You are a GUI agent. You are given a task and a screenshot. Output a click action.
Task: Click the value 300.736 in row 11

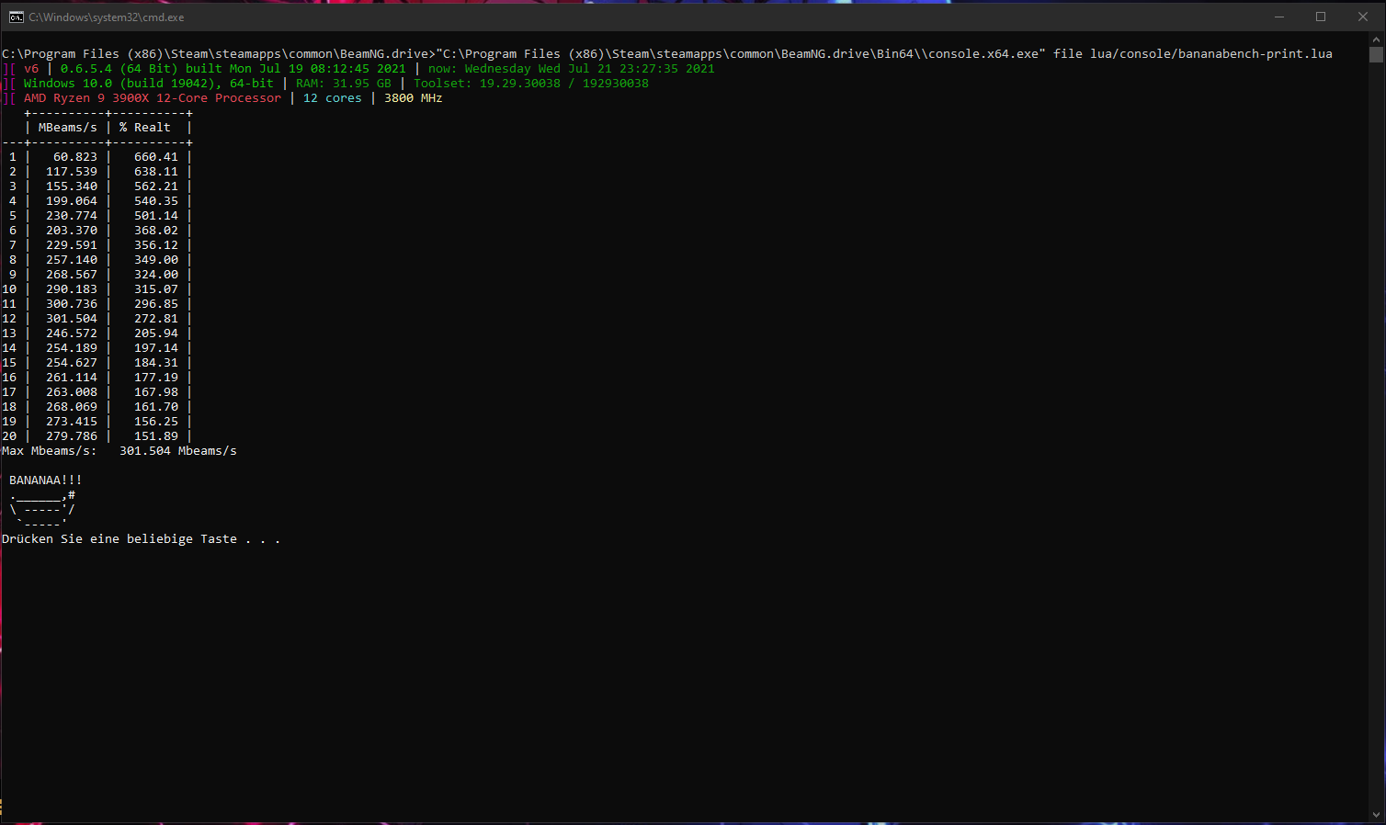click(72, 304)
